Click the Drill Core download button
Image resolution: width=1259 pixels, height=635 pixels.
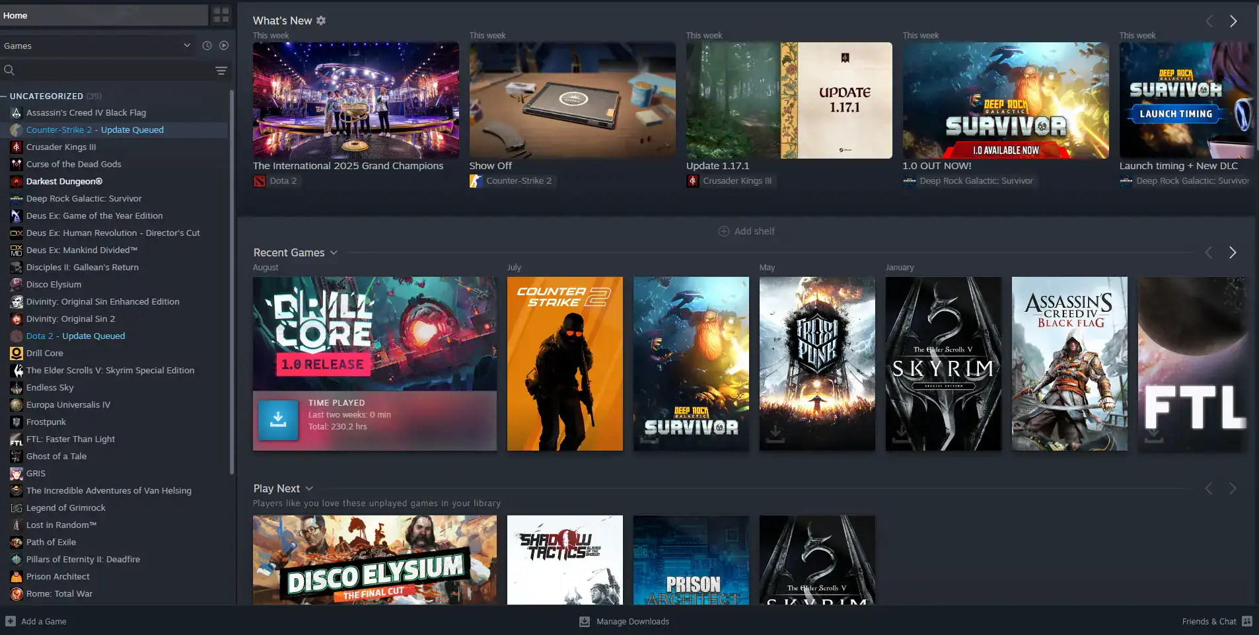click(278, 420)
